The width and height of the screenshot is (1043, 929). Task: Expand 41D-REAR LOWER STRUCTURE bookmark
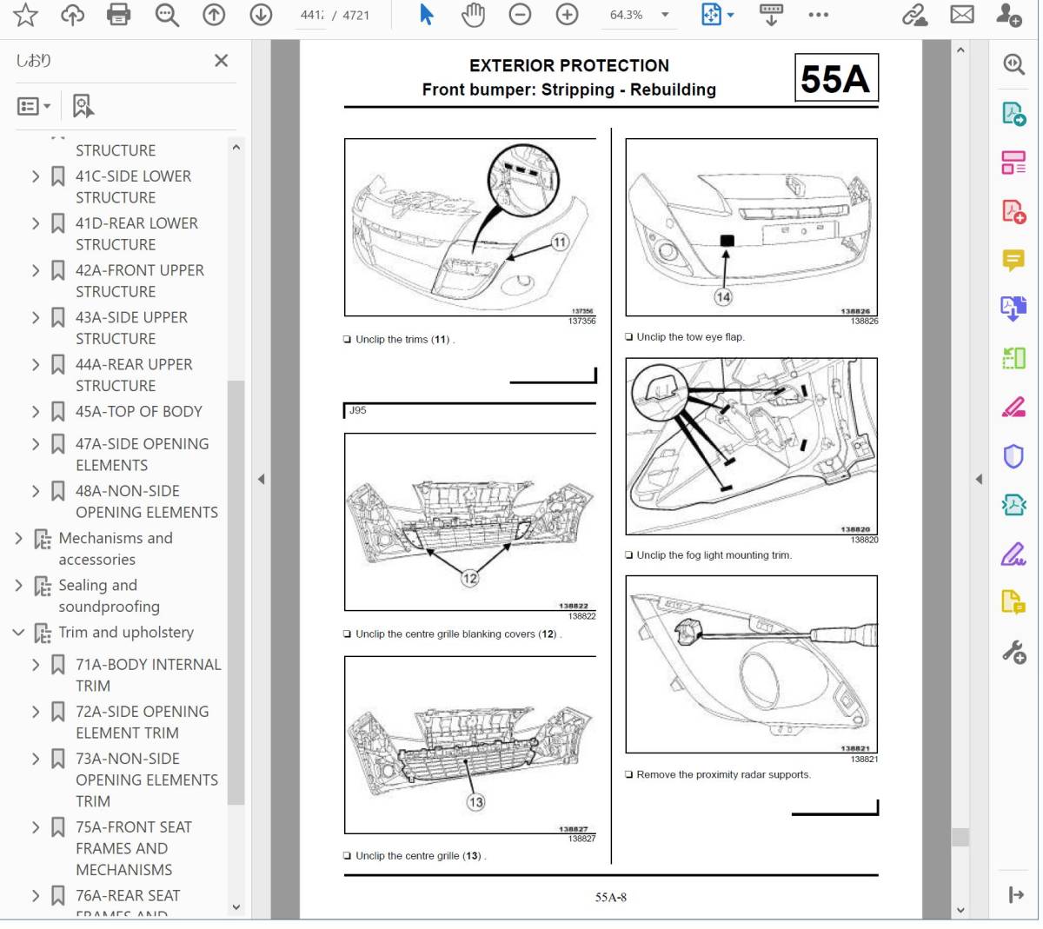pyautogui.click(x=36, y=223)
